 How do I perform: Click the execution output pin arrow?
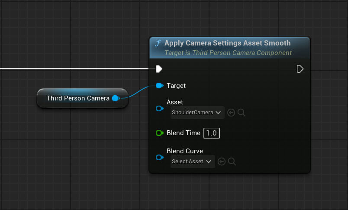300,69
